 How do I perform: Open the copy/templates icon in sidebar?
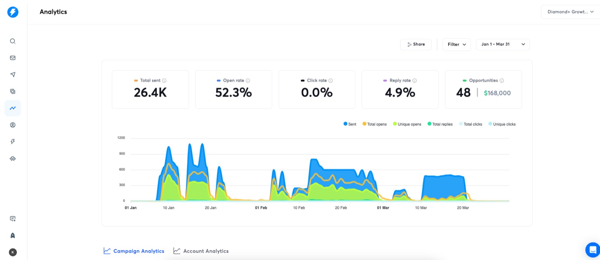click(13, 91)
